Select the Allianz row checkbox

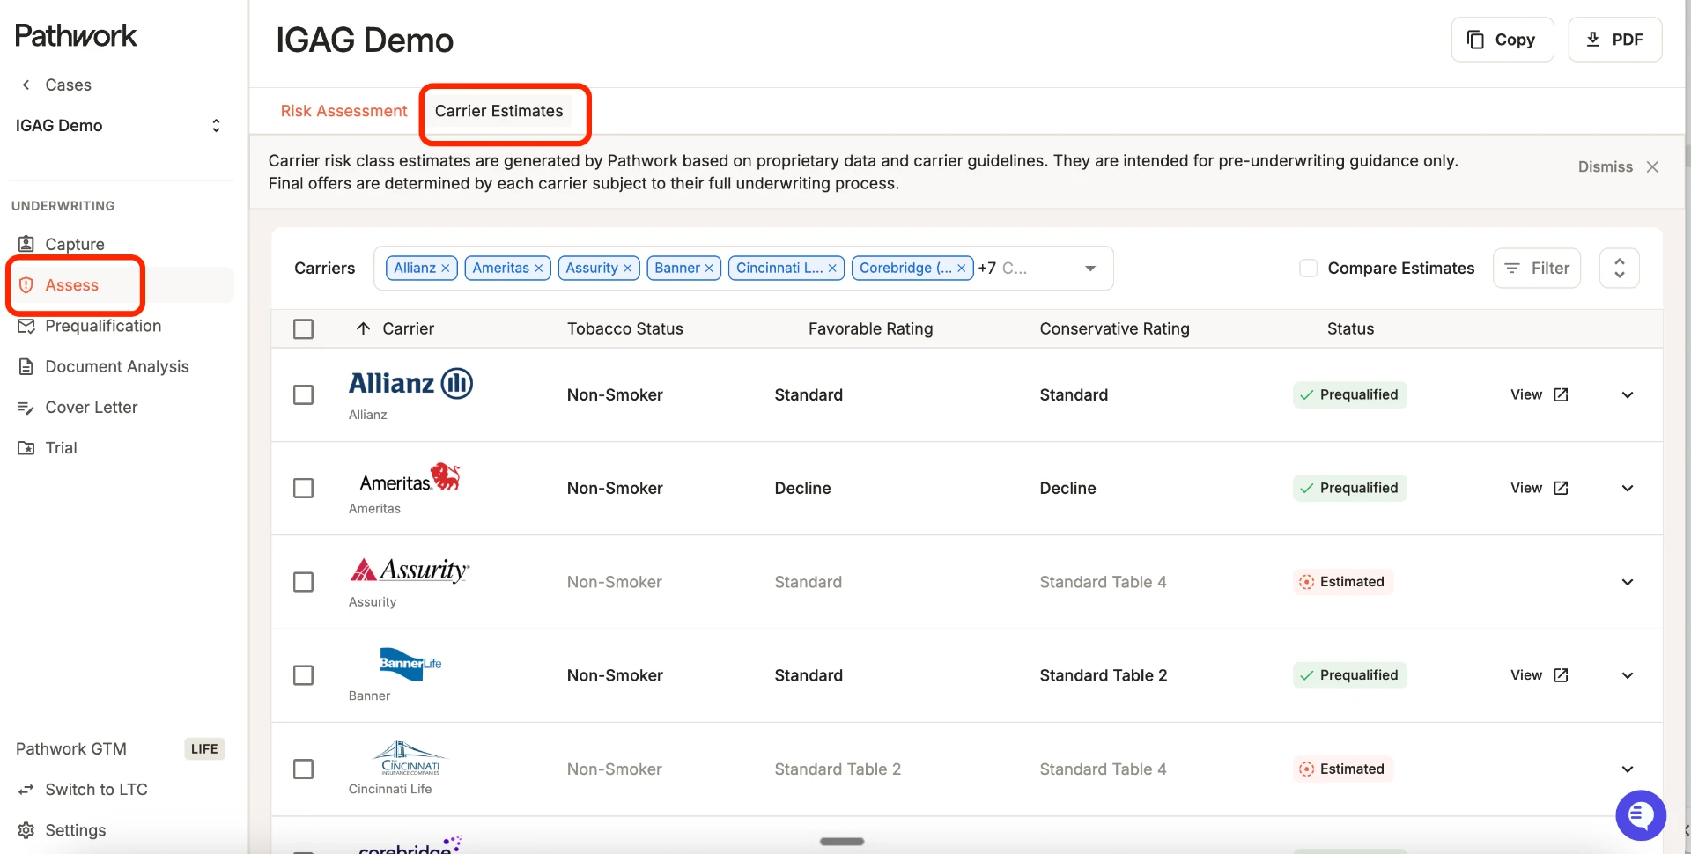tap(303, 394)
